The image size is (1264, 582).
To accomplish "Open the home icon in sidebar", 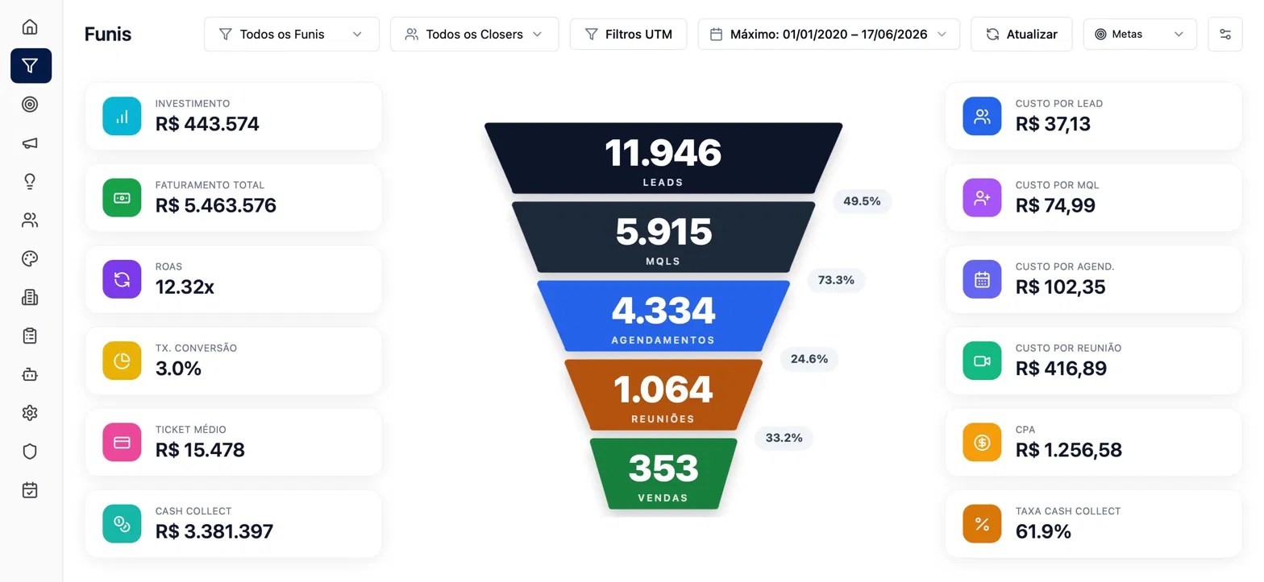I will click(x=30, y=27).
